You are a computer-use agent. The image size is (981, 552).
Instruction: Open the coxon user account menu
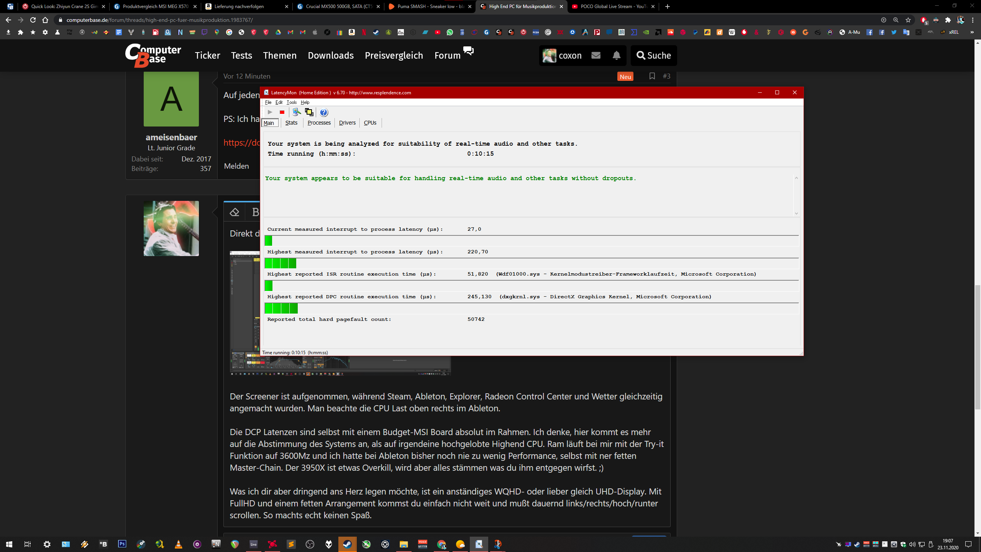tap(562, 56)
